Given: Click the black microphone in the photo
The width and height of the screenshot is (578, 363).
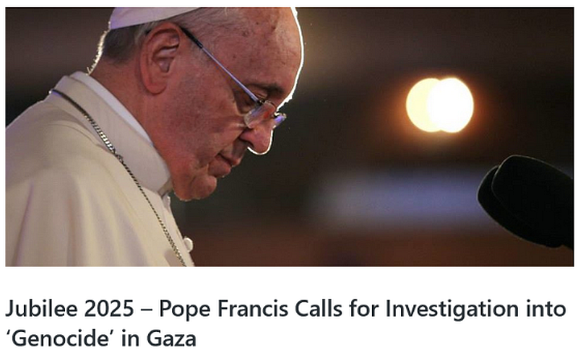Looking at the screenshot, I should tap(527, 201).
